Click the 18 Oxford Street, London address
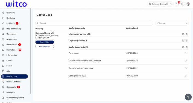 pyautogui.click(x=46, y=36)
